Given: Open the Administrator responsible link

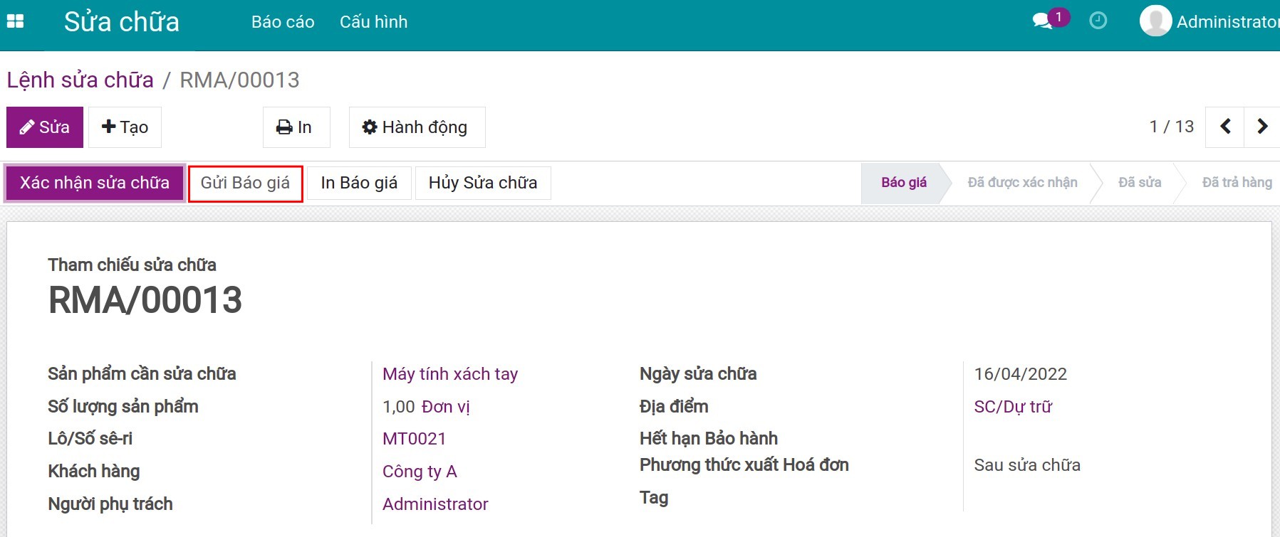Looking at the screenshot, I should (435, 504).
